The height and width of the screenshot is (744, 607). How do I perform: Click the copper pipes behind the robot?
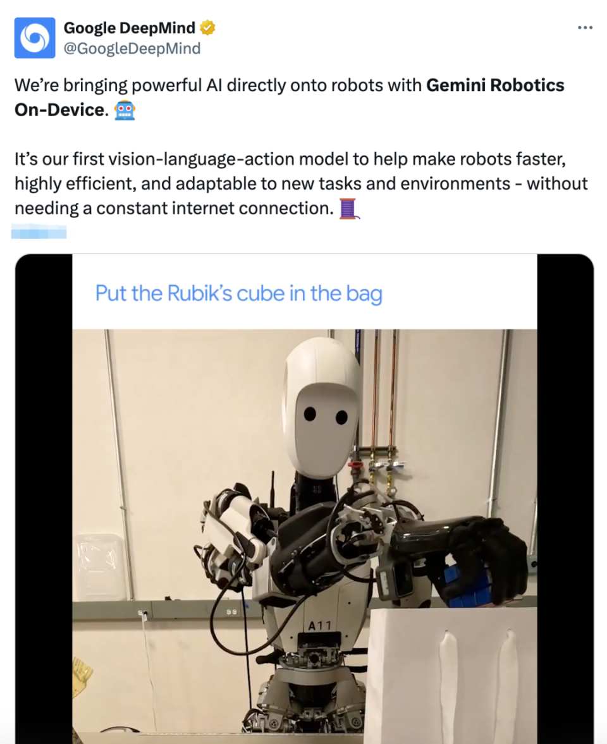coord(384,394)
